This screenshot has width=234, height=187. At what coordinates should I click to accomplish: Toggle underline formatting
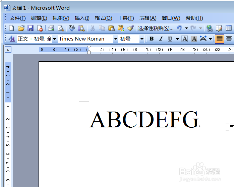[x=170, y=39]
